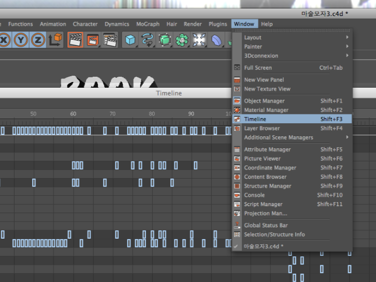Image resolution: width=376 pixels, height=282 pixels.
Task: Add a HyperNURBS generator object
Action: [x=165, y=40]
